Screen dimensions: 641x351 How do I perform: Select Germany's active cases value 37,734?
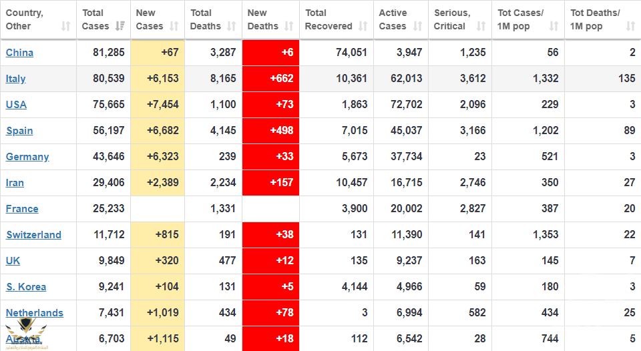(x=407, y=157)
